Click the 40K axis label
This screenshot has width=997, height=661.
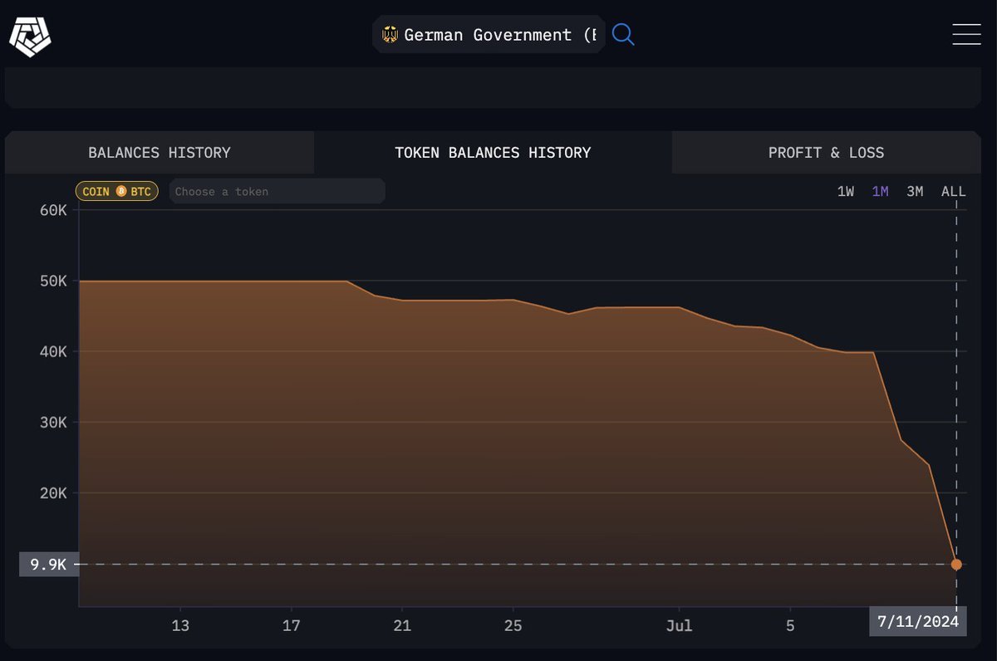(x=53, y=351)
